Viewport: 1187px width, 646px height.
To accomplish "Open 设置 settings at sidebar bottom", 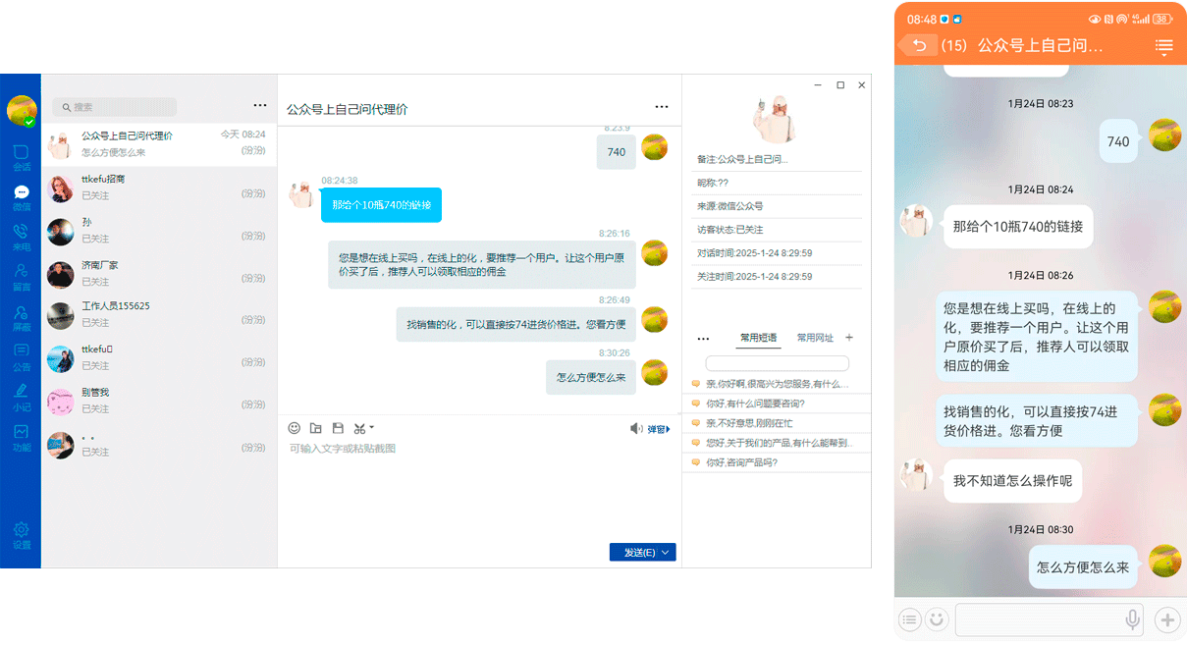I will click(x=21, y=535).
